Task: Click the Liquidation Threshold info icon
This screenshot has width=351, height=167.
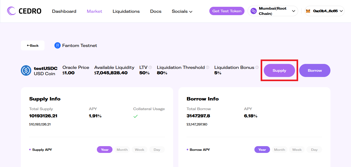Action: (208, 67)
